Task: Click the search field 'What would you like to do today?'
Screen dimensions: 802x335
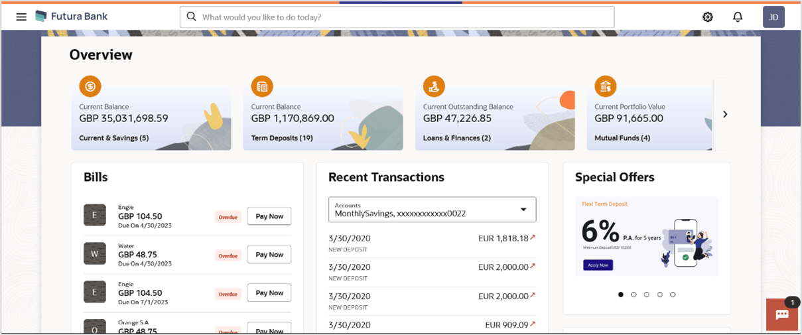Action: [x=397, y=17]
